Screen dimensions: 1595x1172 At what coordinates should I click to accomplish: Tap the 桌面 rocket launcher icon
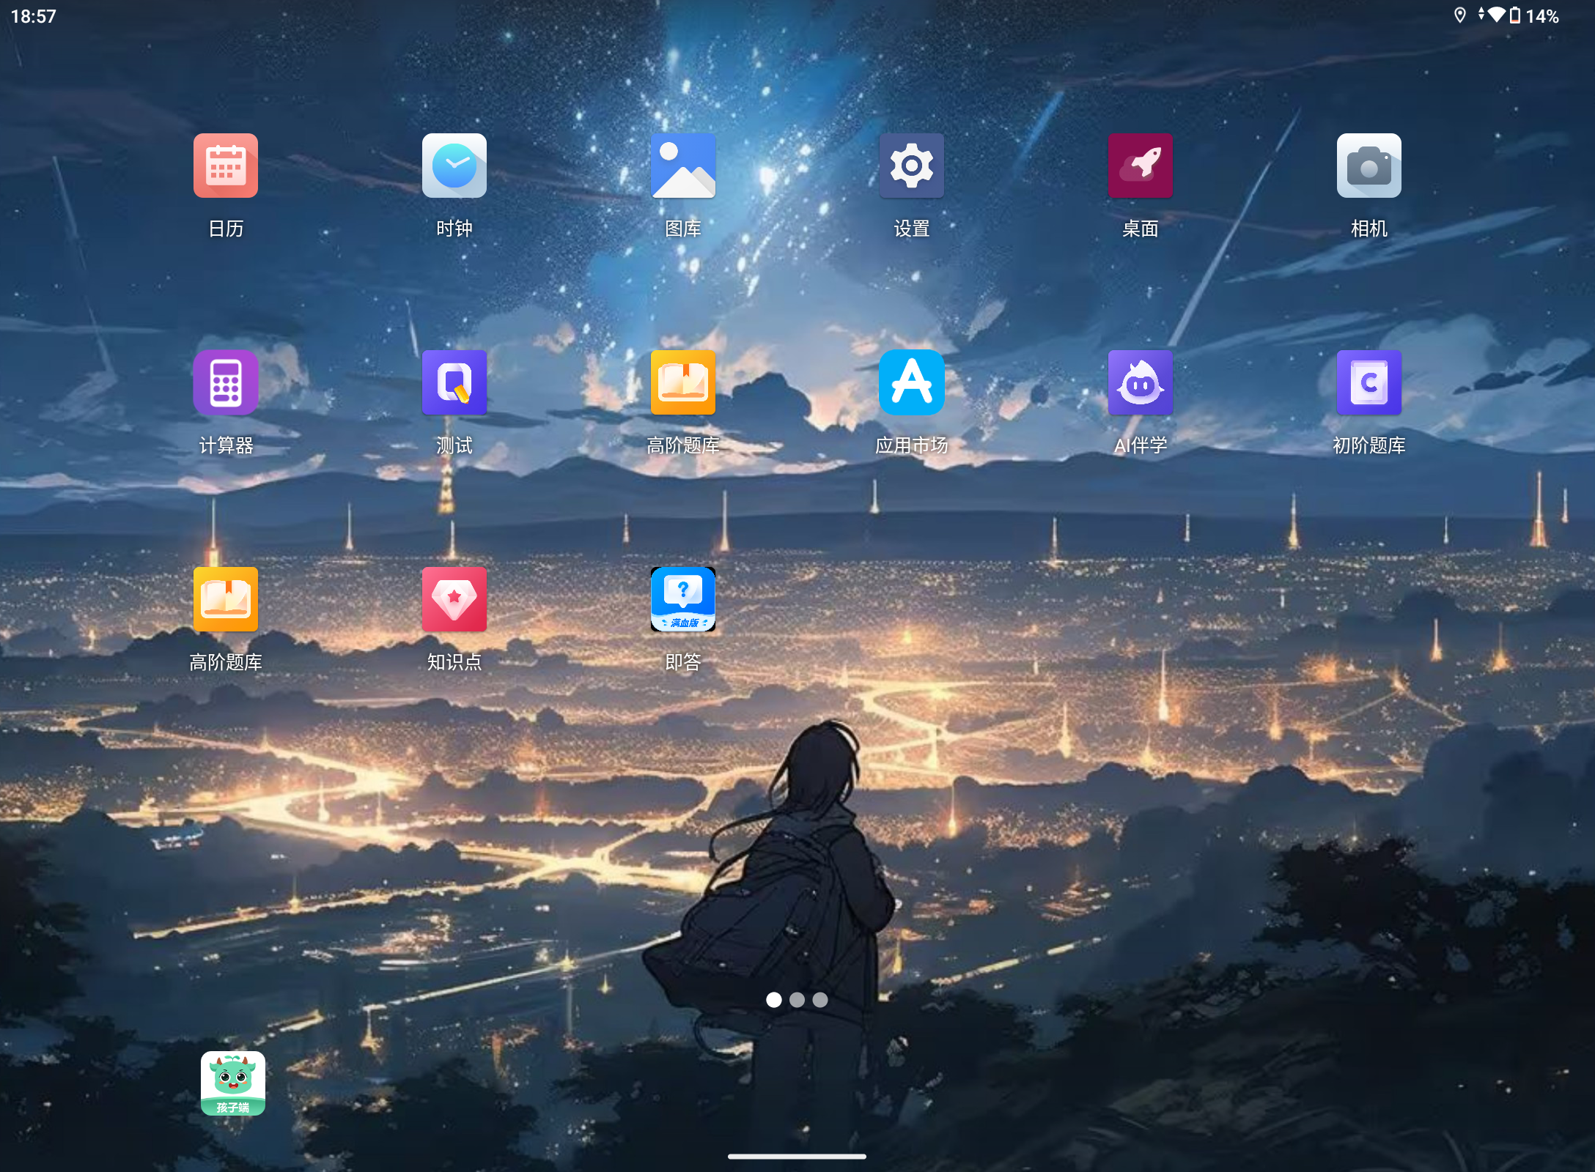coord(1141,166)
